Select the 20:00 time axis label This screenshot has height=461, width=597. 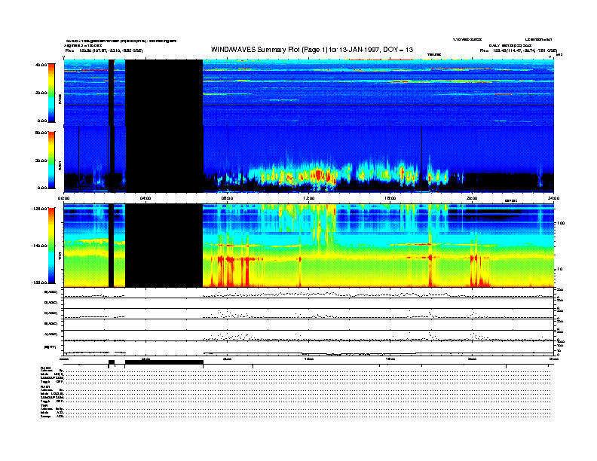(472, 198)
